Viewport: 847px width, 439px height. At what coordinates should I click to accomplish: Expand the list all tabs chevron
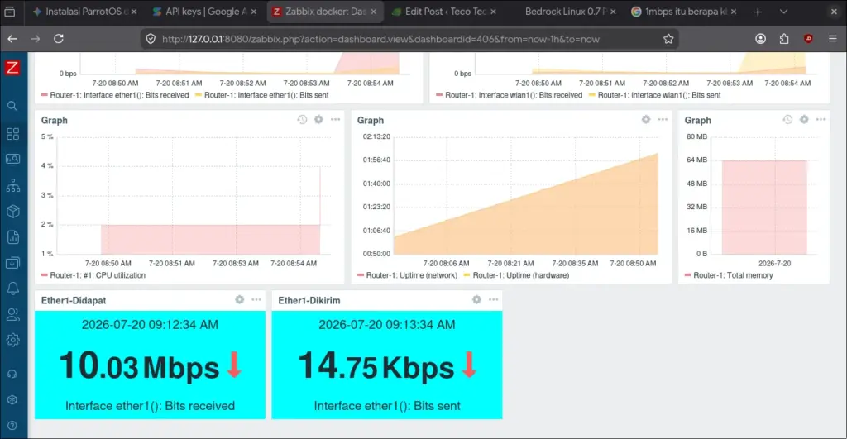click(783, 12)
